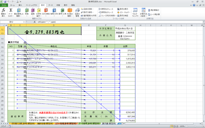Click the next sheet navigation arrow
Viewport: 205px width, 128px height.
[x=5, y=123]
